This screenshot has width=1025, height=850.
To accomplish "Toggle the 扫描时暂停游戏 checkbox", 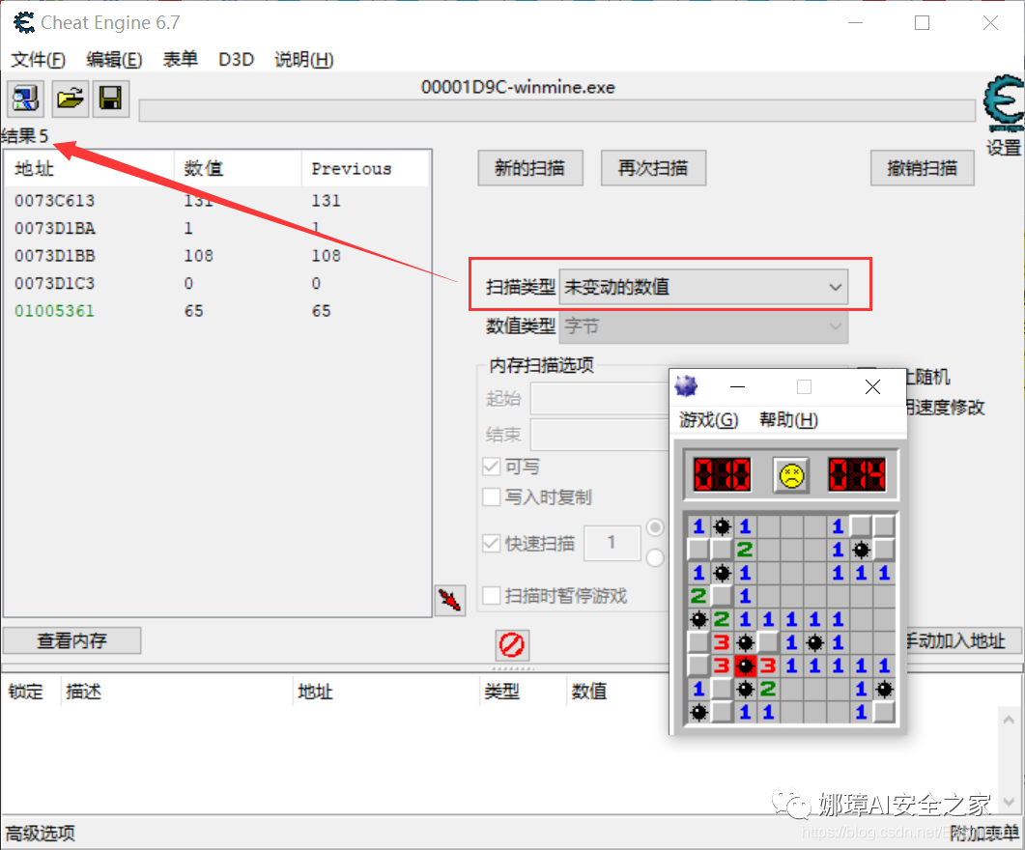I will (492, 595).
